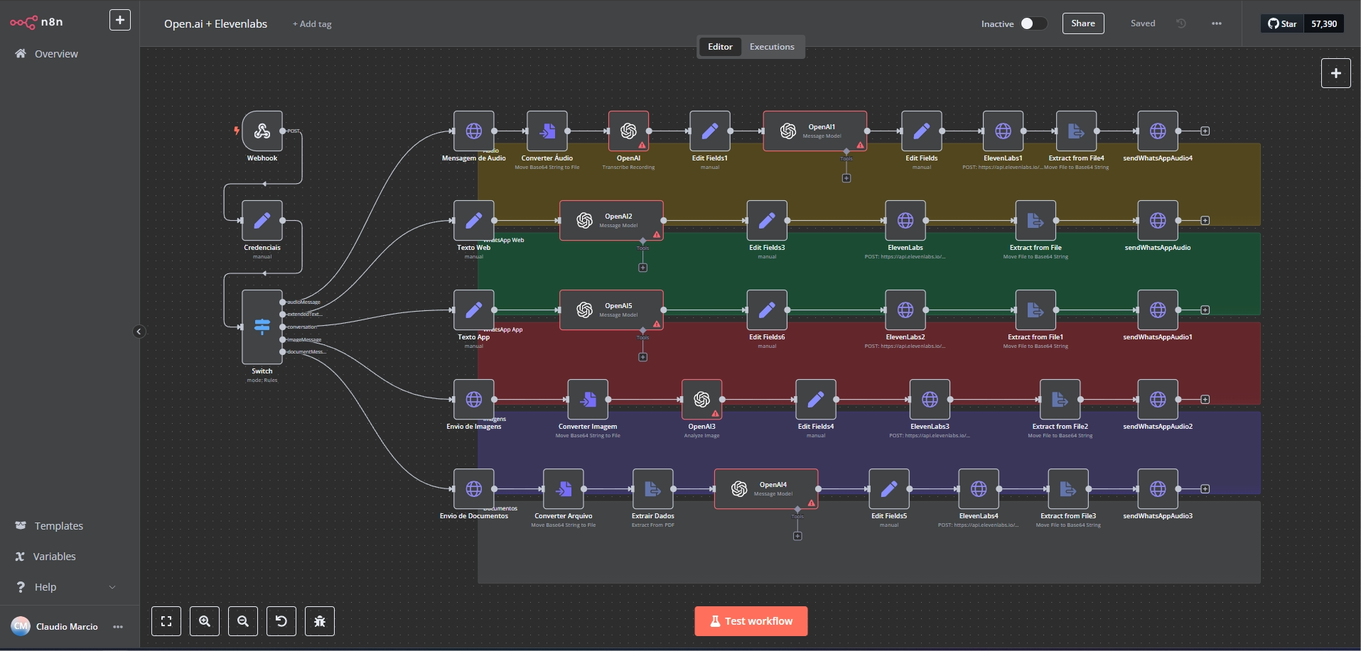Open the OpenAI4 Message Model node
The height and width of the screenshot is (651, 1361).
point(766,488)
